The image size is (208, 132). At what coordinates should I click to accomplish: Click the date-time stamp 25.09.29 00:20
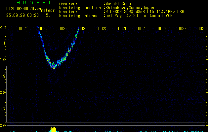[22, 15]
